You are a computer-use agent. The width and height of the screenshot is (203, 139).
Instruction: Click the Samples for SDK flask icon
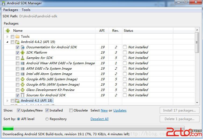coord(23,58)
